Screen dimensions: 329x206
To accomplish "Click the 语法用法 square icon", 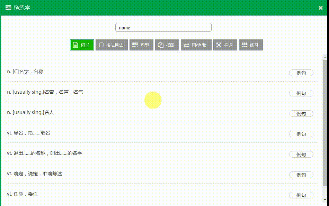I will click(x=101, y=45).
